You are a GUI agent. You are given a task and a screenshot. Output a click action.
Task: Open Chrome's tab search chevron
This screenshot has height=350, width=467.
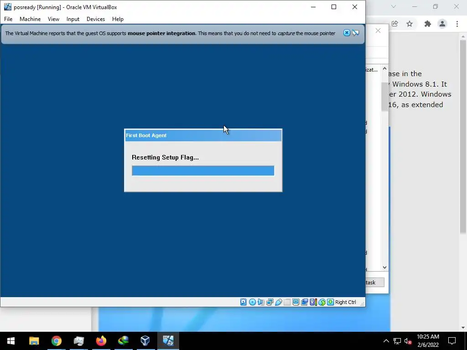[394, 6]
